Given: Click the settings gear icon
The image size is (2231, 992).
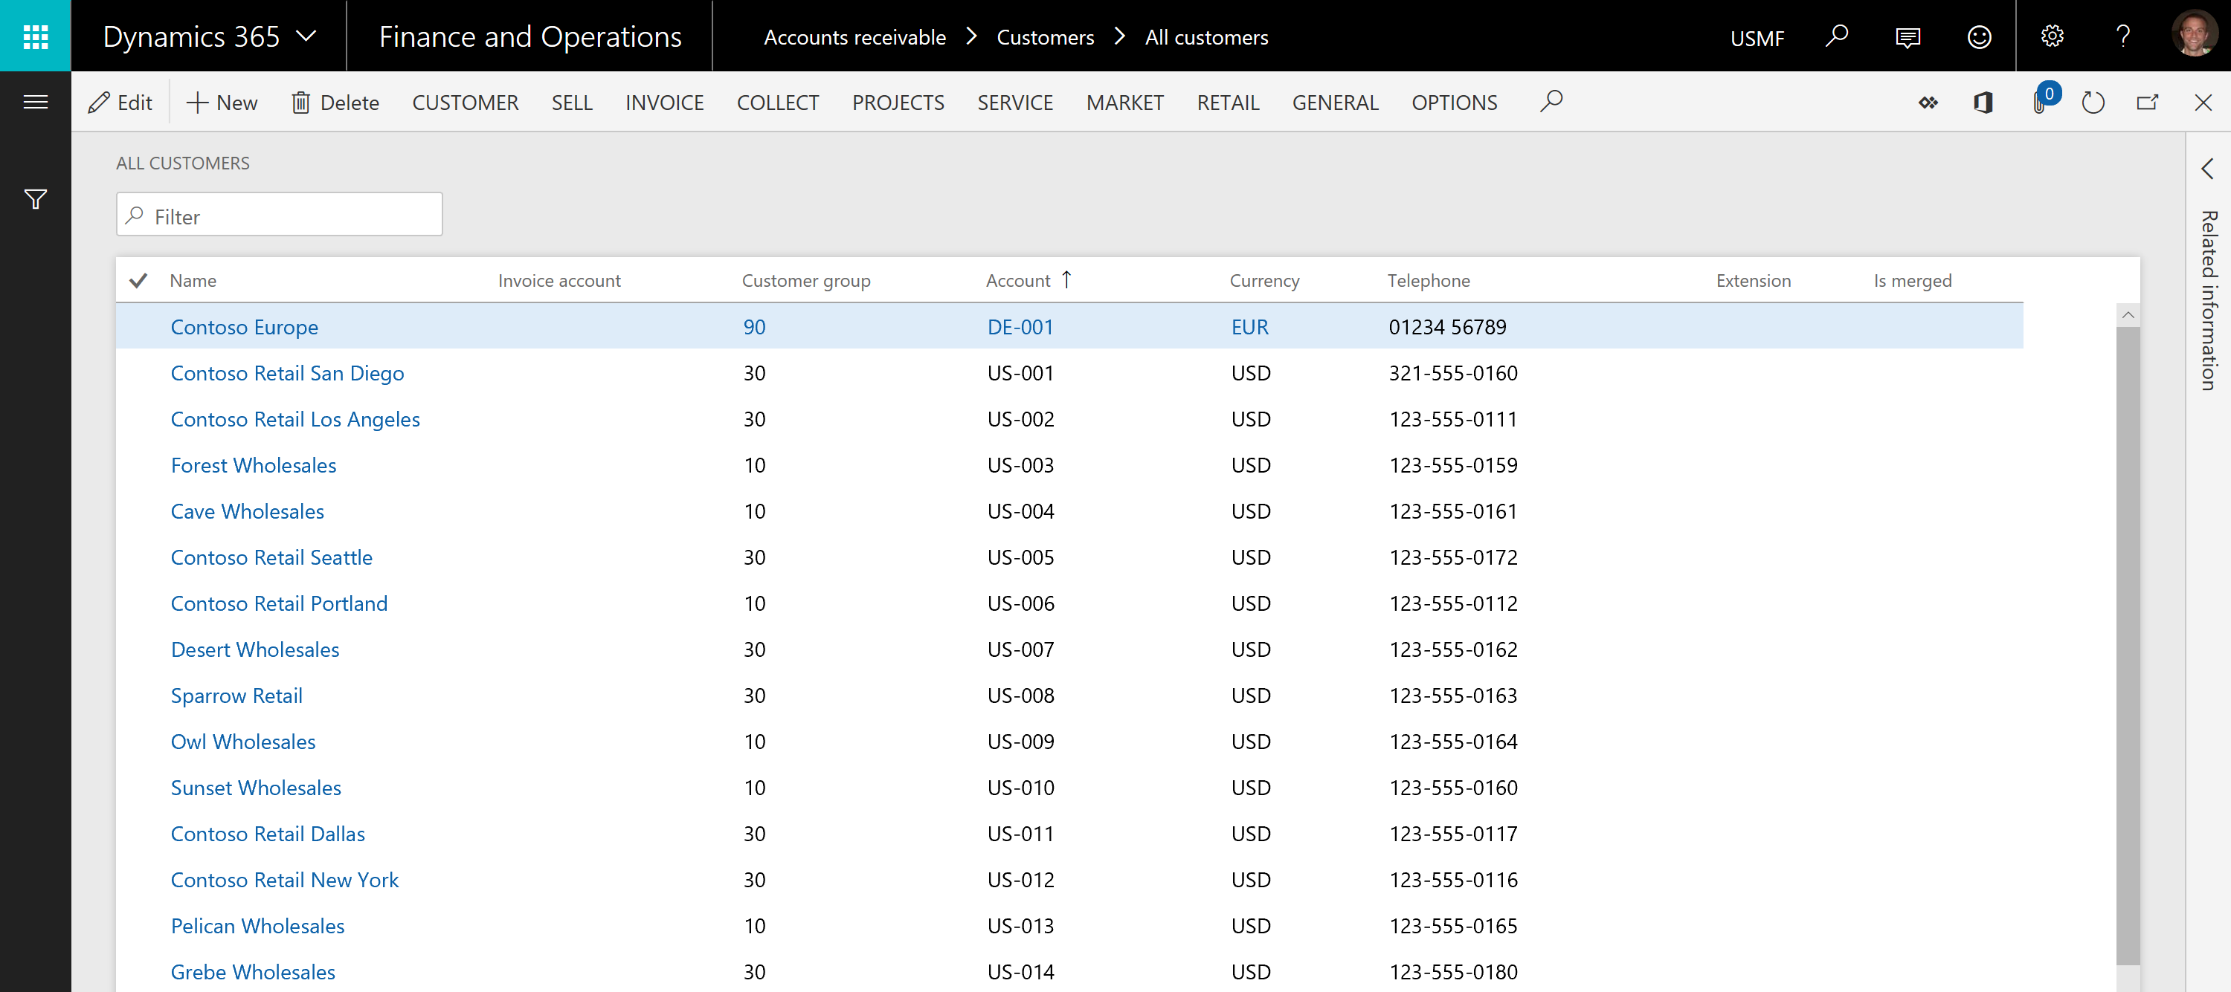Looking at the screenshot, I should (x=2052, y=36).
